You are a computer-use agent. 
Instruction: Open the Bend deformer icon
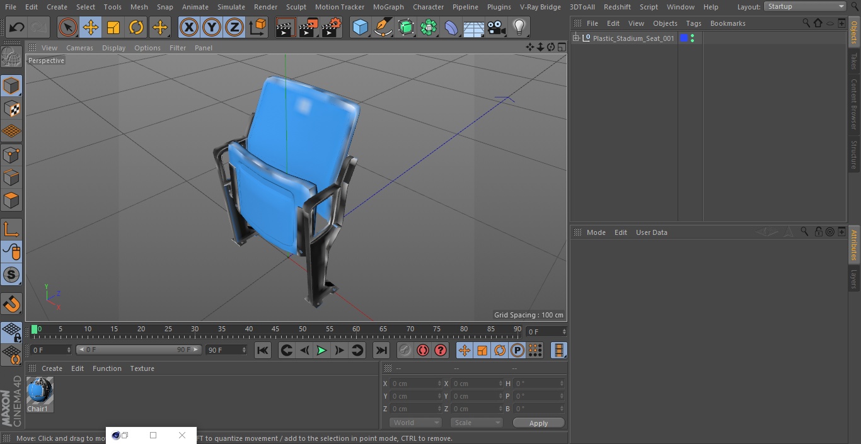[451, 27]
